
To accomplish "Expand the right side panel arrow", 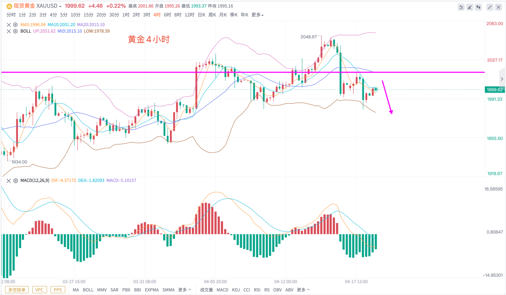I will coord(502,79).
